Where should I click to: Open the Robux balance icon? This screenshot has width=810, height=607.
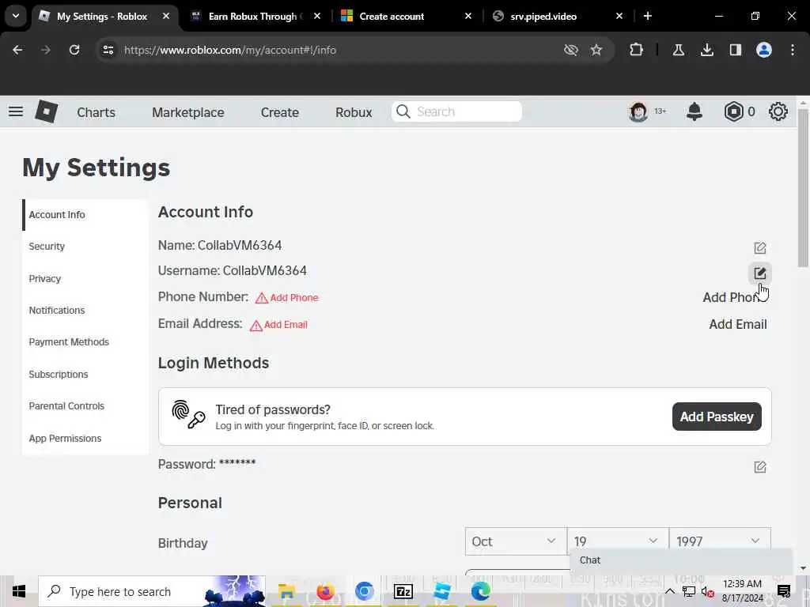click(x=733, y=111)
